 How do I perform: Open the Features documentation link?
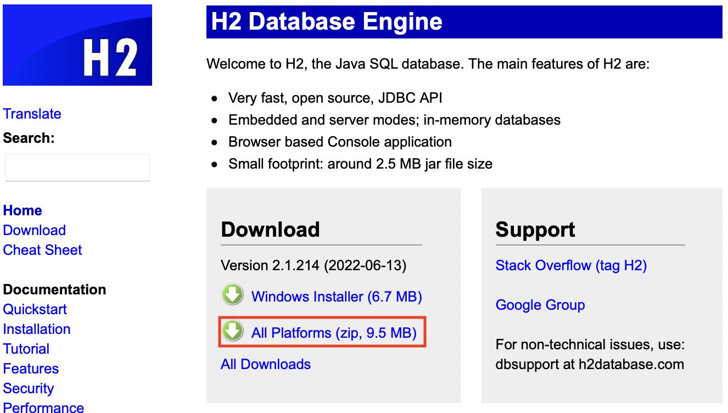pos(31,369)
